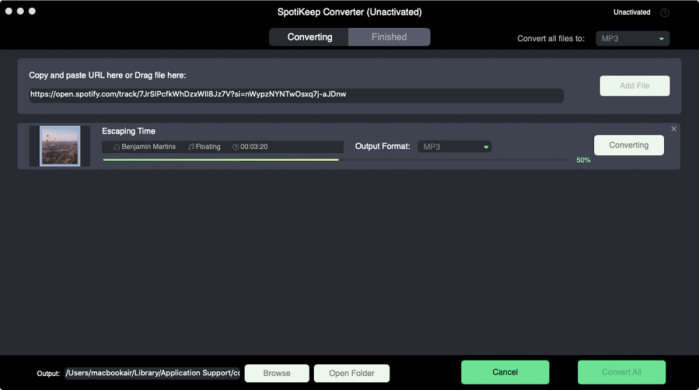Click the Browse button
Screen dimensions: 699x390
(x=276, y=373)
